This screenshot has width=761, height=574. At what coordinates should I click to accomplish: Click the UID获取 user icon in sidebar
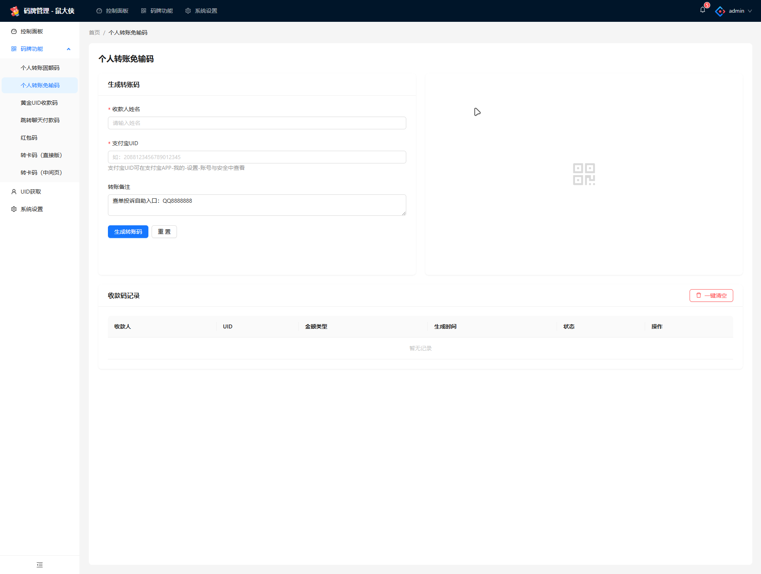pyautogui.click(x=14, y=192)
